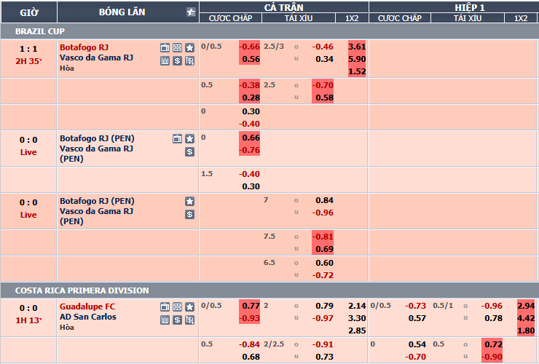Image resolution: width=539 pixels, height=364 pixels.
Task: Select handicap 0.5 odds 0.28
Action: point(250,98)
